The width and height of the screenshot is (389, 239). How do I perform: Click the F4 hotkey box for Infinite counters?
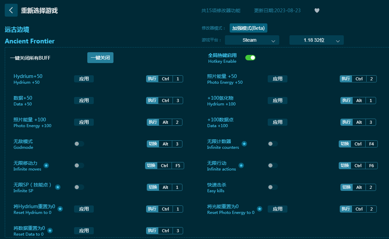[x=371, y=144]
